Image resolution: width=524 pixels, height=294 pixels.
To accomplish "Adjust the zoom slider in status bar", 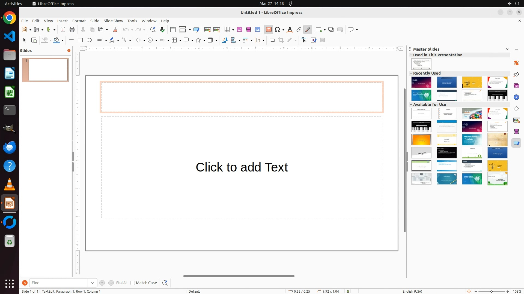I will 492,292.
